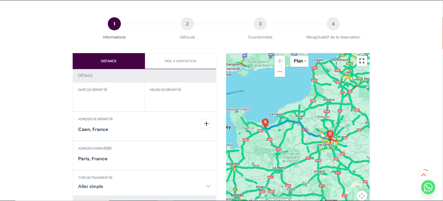Image resolution: width=443 pixels, height=201 pixels.
Task: Select the Distance tab
Action: [109, 61]
